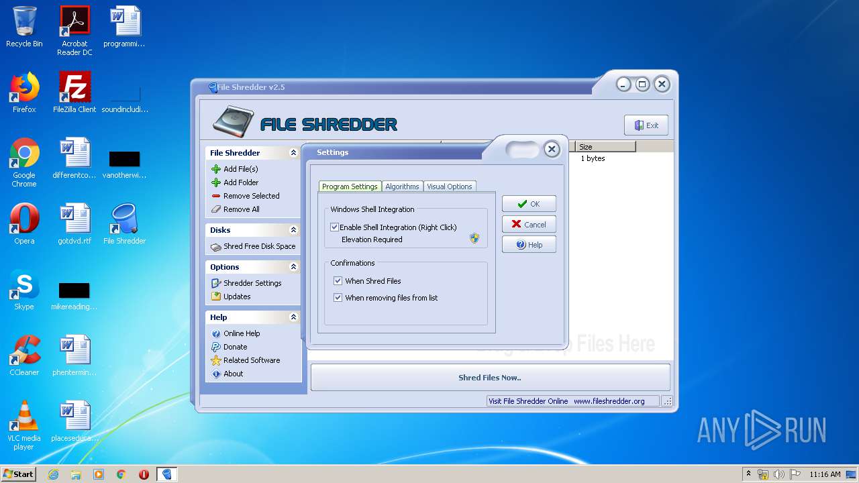Click the Shred Free Disk Space drive icon

coord(216,246)
